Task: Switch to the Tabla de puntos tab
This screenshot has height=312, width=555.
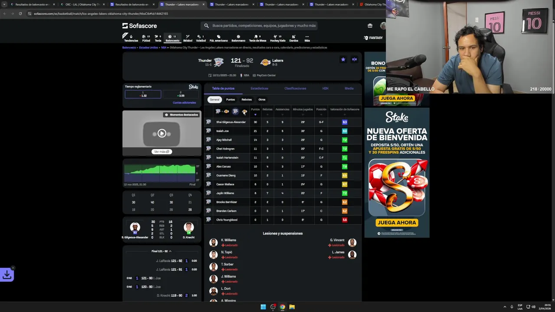Action: point(223,88)
